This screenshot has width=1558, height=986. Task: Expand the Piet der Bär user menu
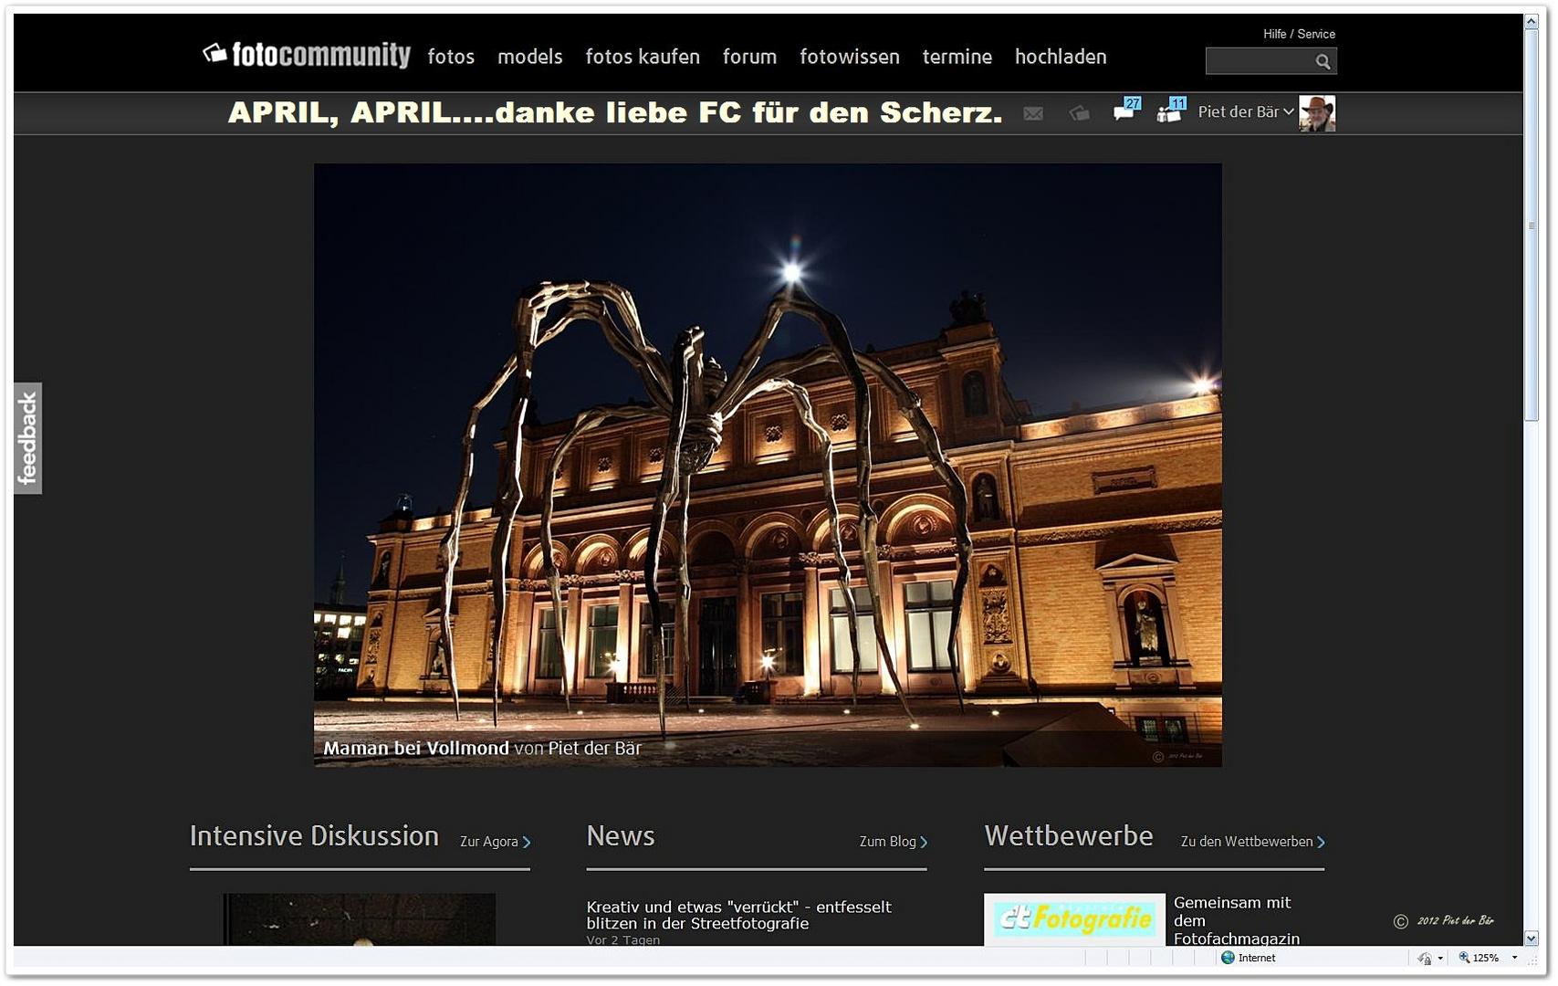[x=1246, y=111]
